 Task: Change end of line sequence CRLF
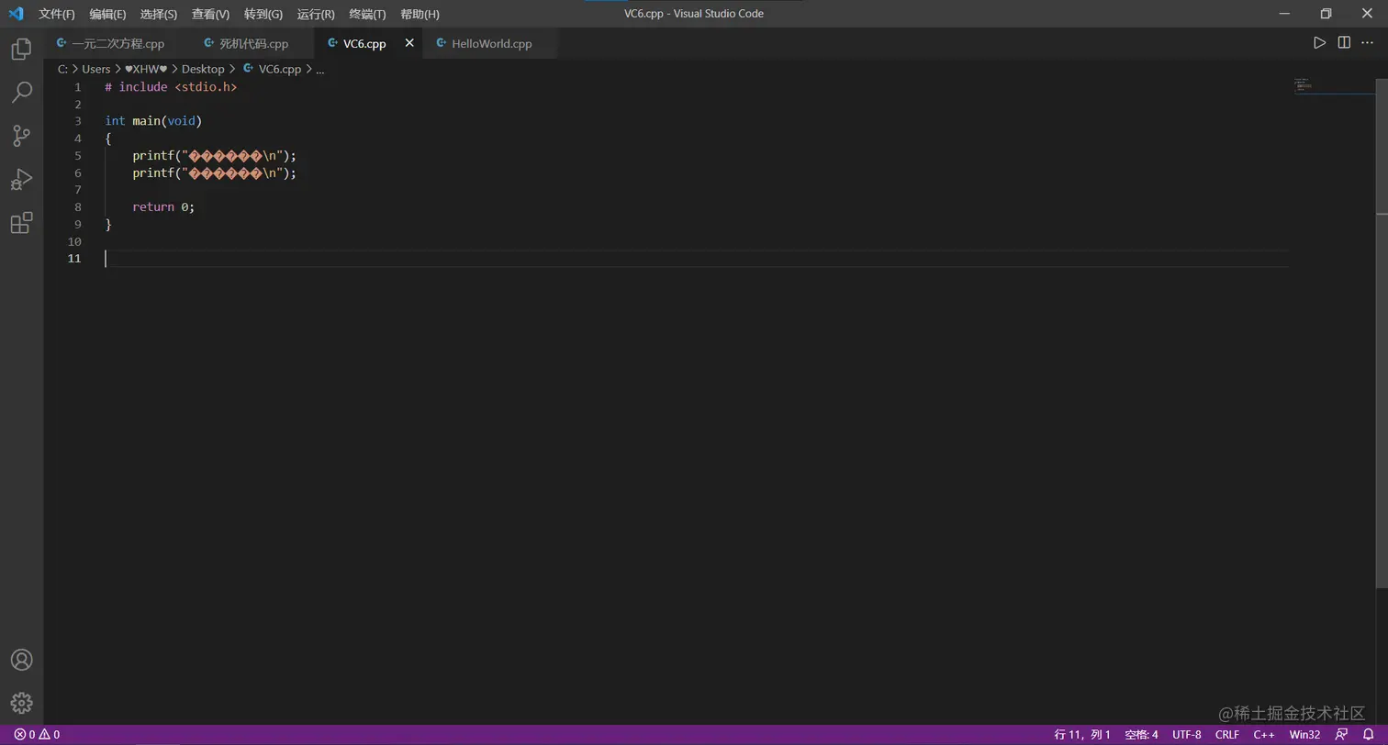click(1227, 734)
